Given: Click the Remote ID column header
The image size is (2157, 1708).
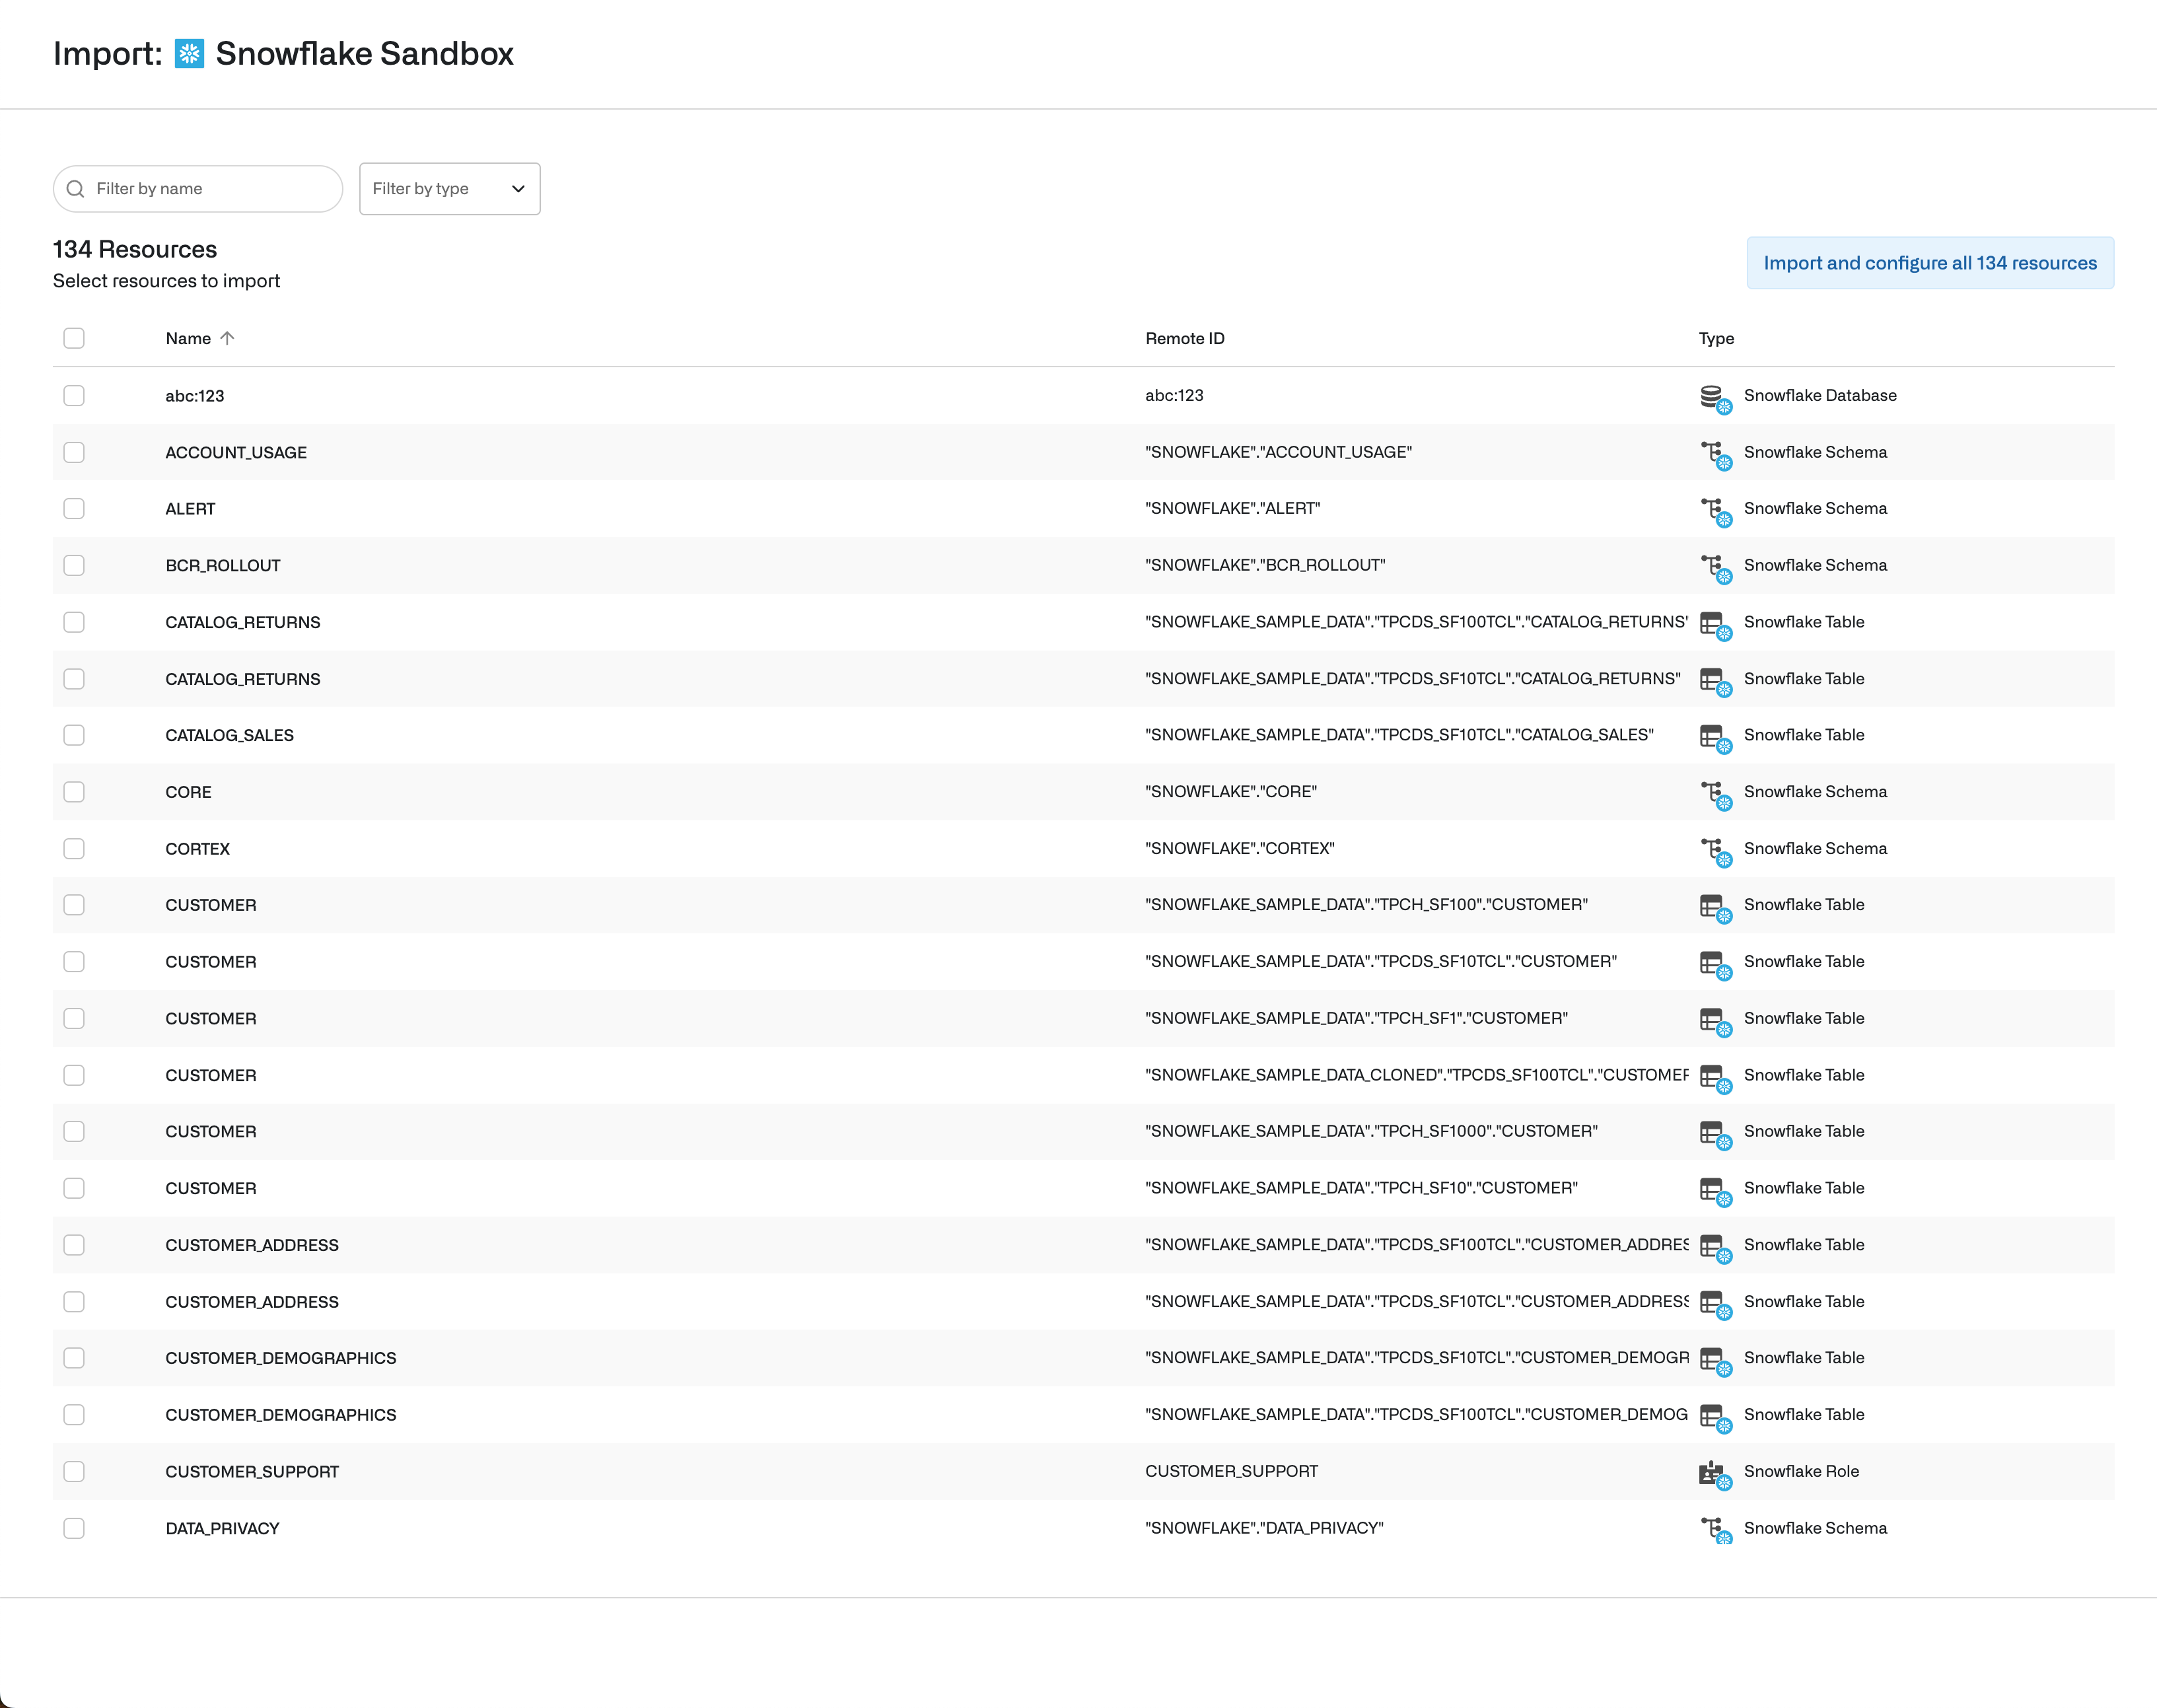Looking at the screenshot, I should [1184, 339].
